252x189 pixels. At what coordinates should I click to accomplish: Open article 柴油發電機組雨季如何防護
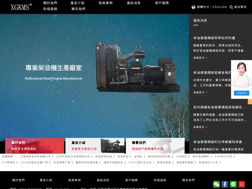[x=214, y=38]
